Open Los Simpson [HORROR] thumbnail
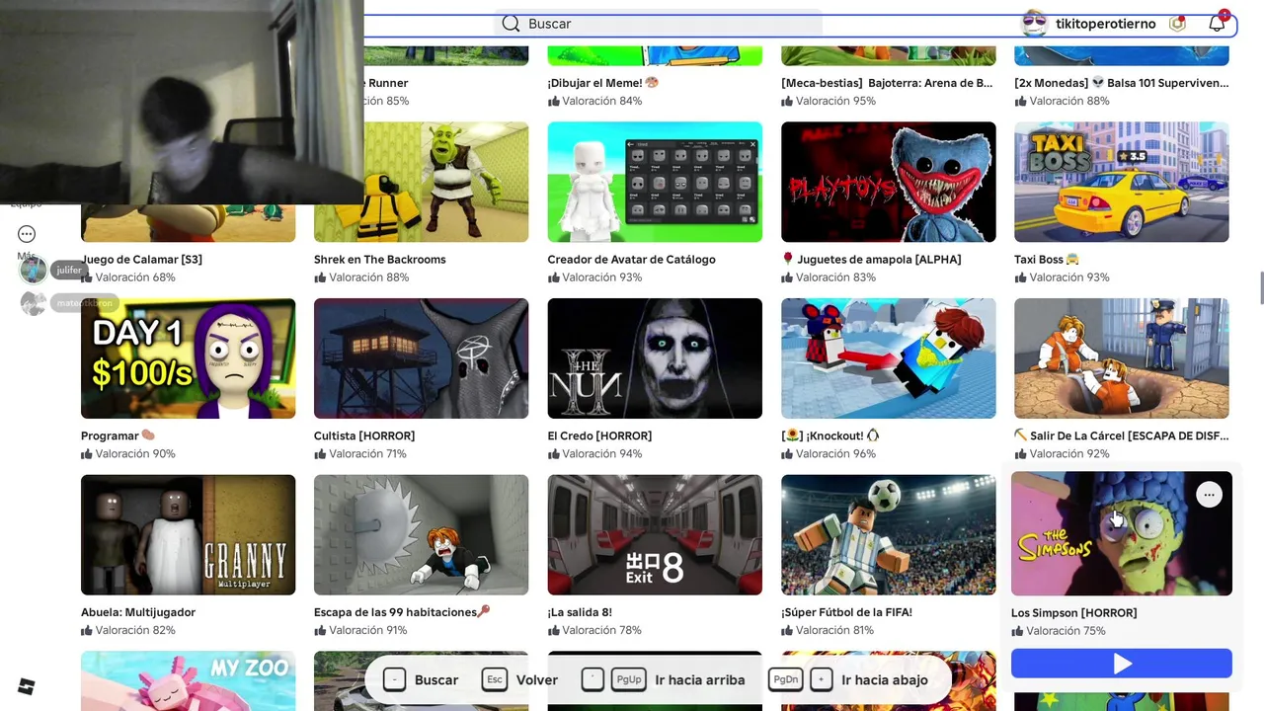 pyautogui.click(x=1122, y=533)
